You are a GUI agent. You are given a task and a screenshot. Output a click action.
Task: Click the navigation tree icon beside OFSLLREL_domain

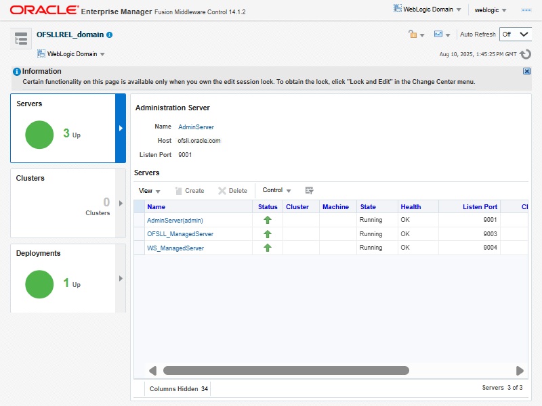tap(21, 39)
